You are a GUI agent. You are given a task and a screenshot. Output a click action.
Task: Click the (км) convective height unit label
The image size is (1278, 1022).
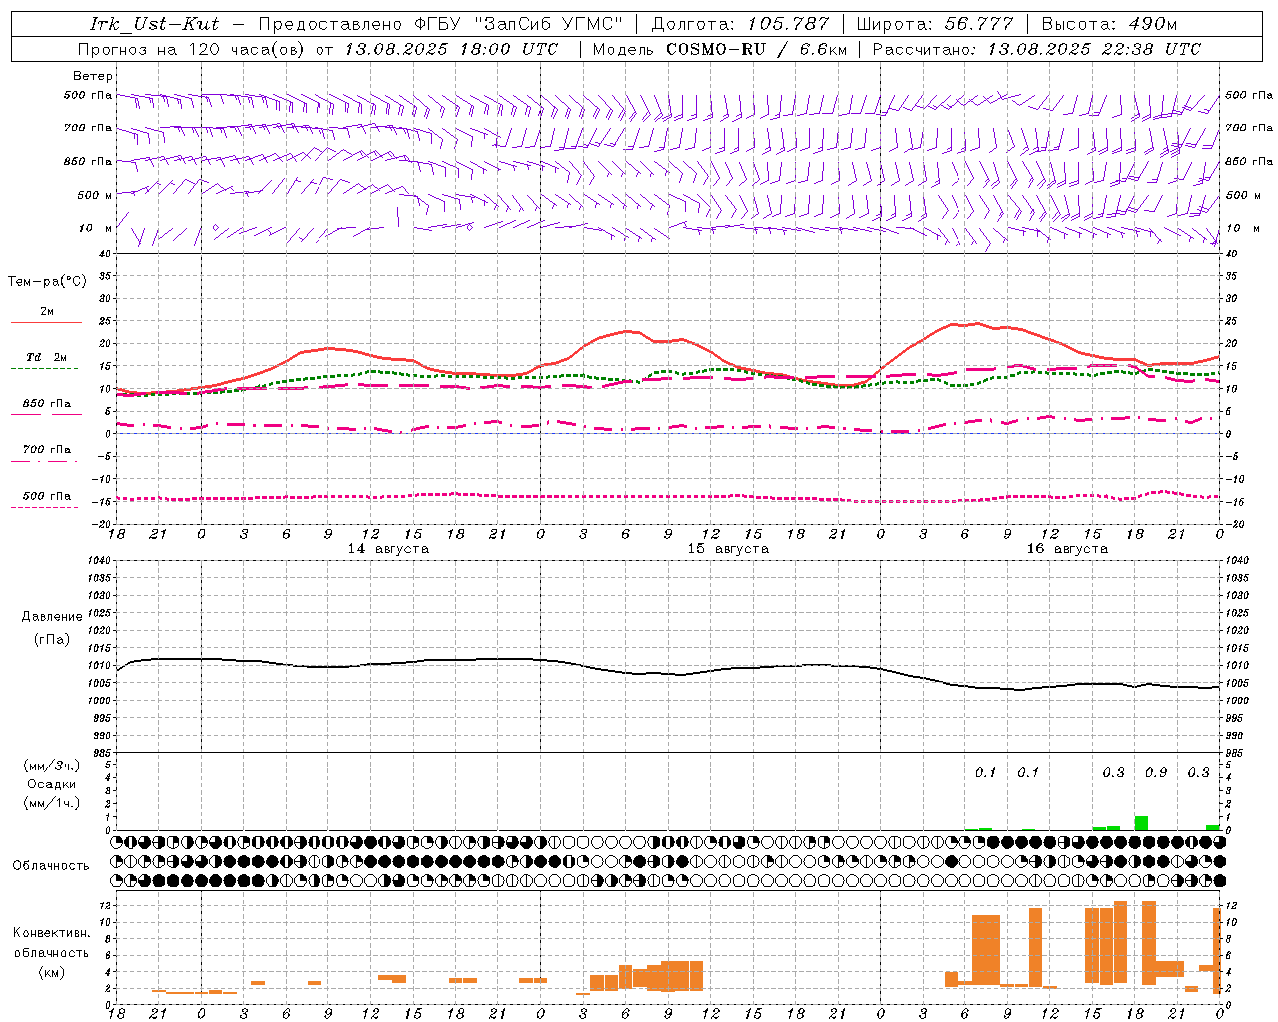pos(52,972)
